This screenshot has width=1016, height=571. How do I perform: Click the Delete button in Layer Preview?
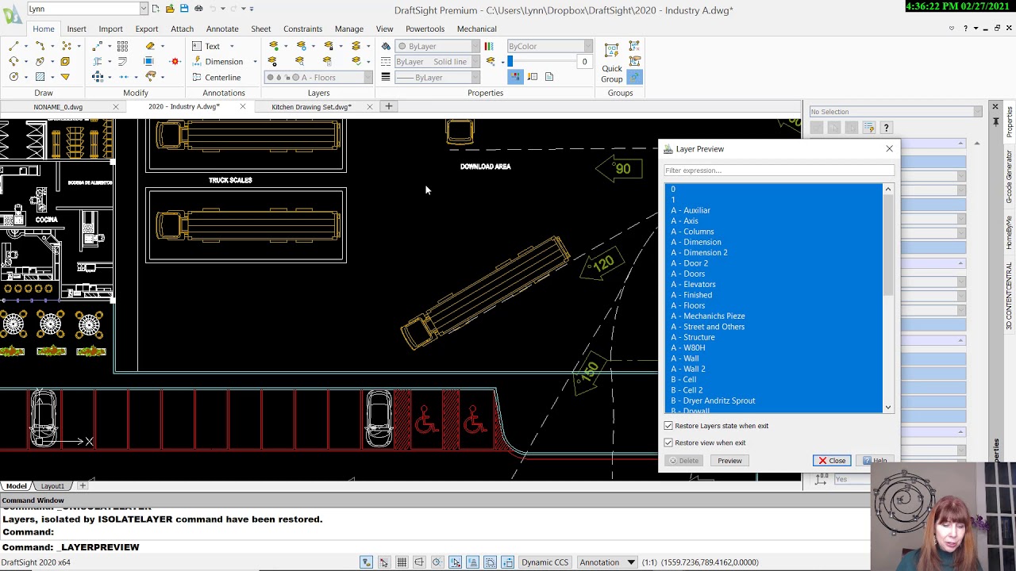click(683, 461)
